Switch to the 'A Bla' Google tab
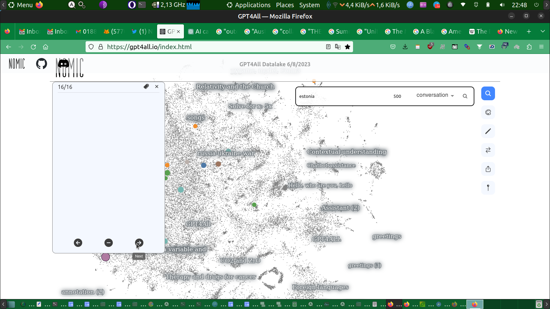 [x=423, y=31]
